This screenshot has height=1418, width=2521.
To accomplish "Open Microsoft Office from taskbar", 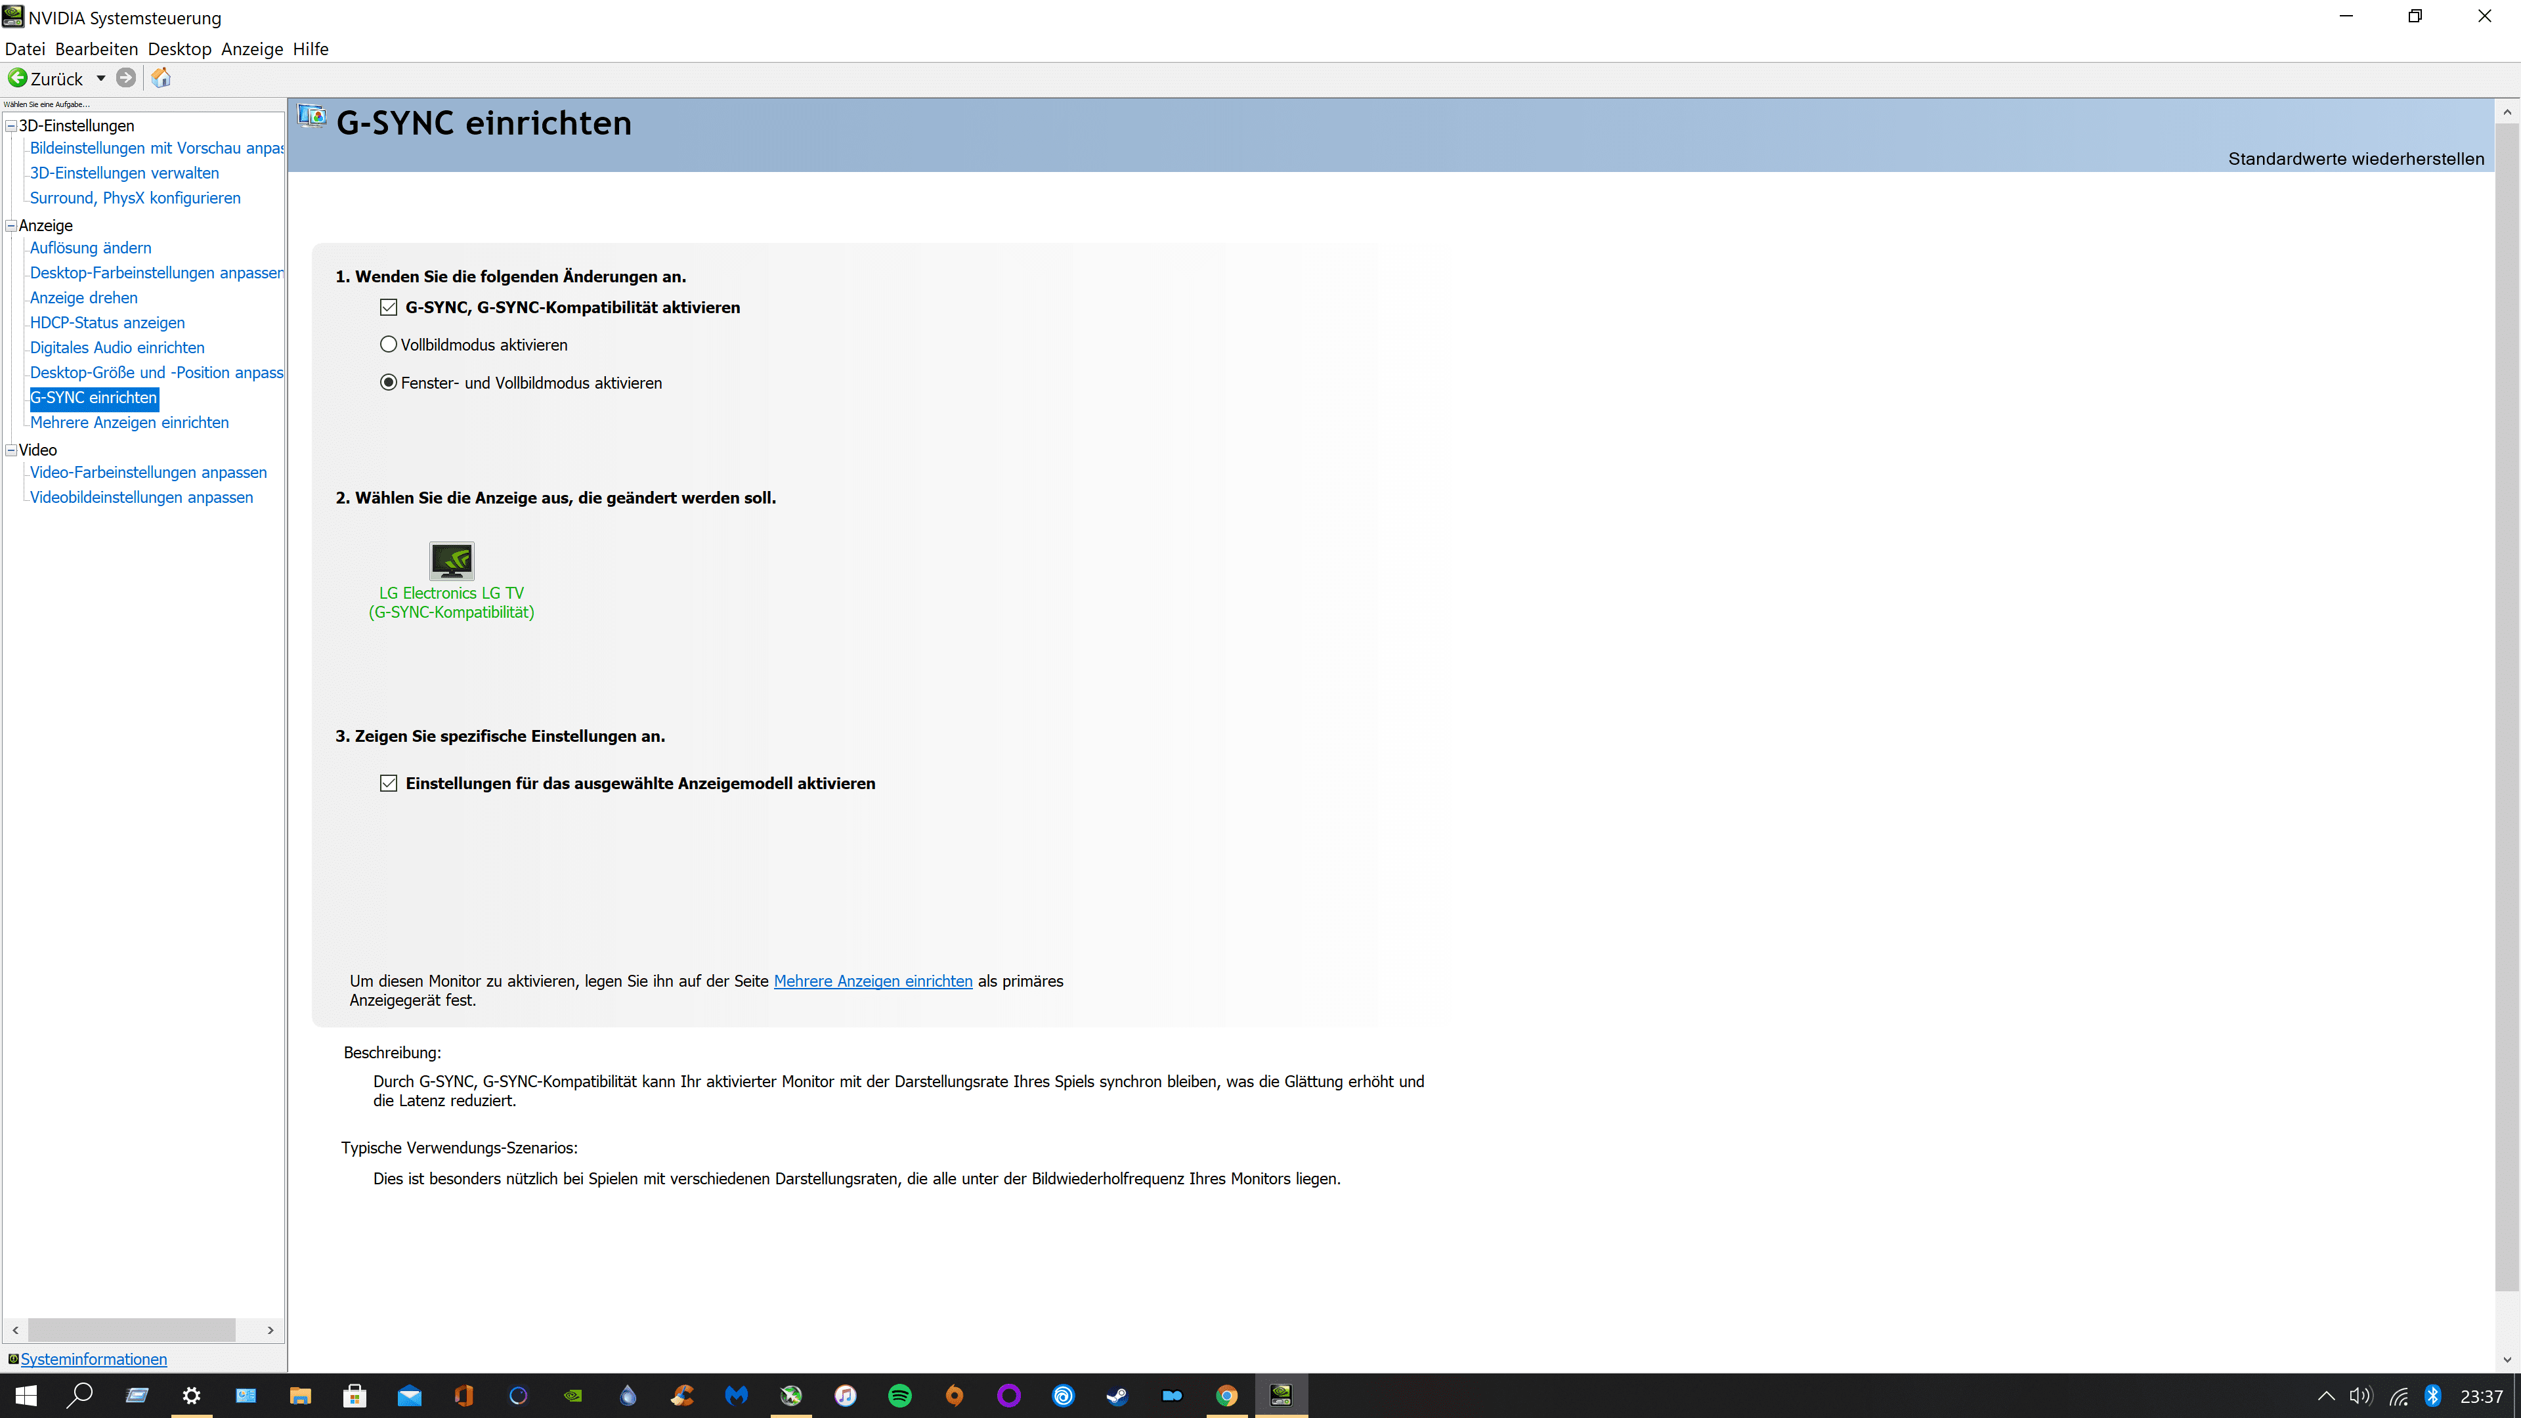I will [x=464, y=1396].
